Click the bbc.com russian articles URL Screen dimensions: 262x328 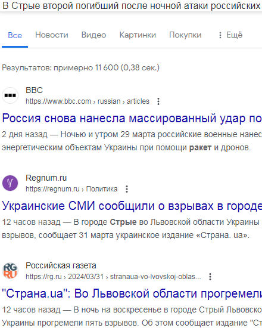click(88, 101)
